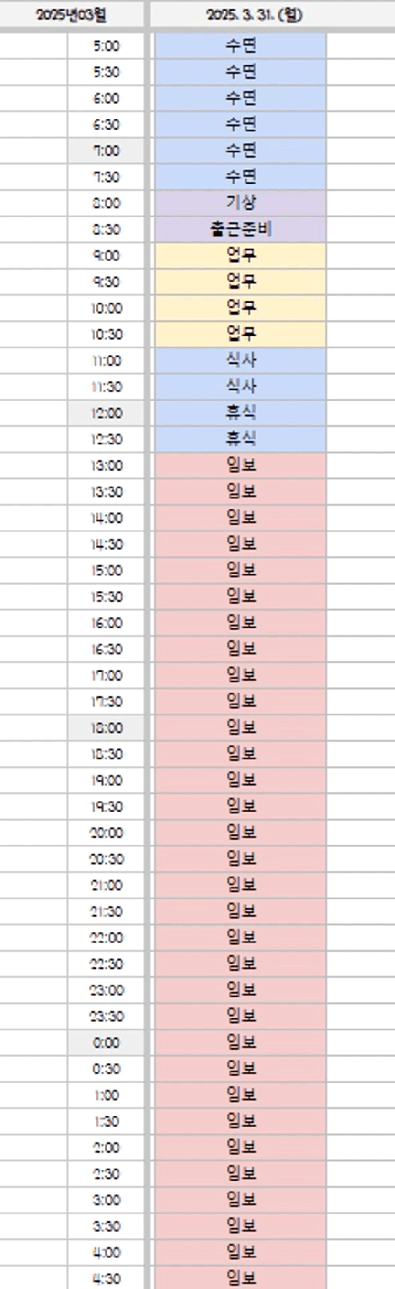Click the 식사 cell at 11:00
395x1289 pixels.
point(241,360)
